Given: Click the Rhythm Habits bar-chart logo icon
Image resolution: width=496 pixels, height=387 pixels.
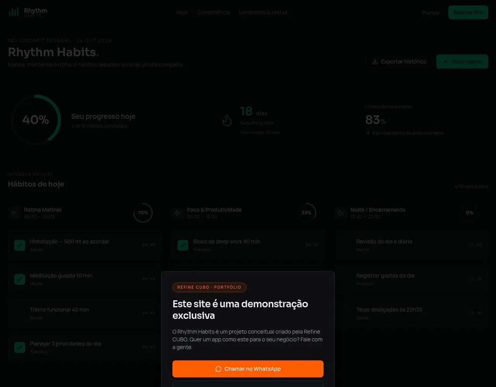Looking at the screenshot, I should (x=14, y=12).
